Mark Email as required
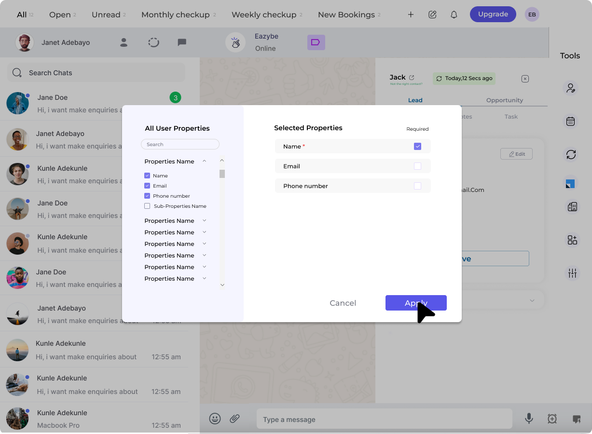The height and width of the screenshot is (434, 592). (418, 166)
